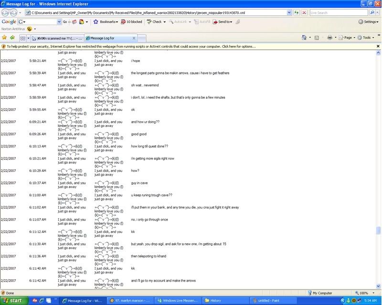382x305 pixels.
Task: Open search provider options dropdown arrow
Action: tap(378, 13)
